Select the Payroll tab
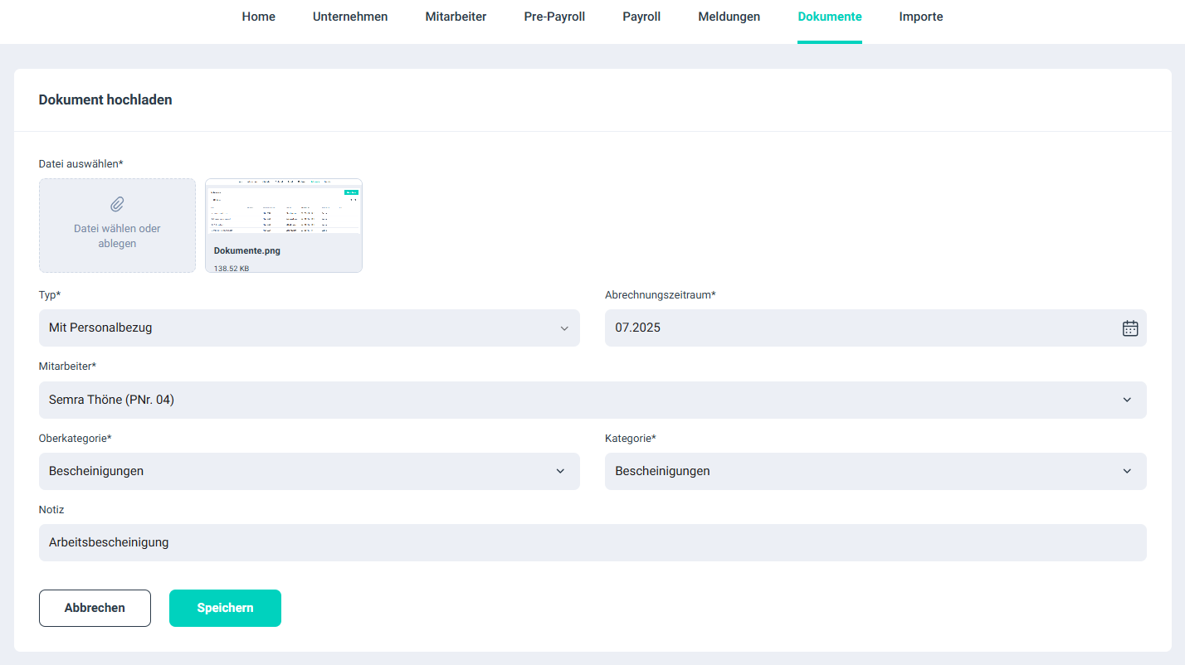 [x=641, y=17]
